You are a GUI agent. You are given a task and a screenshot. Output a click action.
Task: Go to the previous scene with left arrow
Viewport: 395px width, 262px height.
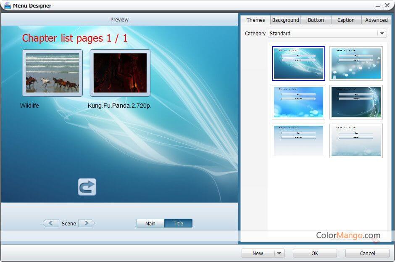[x=51, y=223]
